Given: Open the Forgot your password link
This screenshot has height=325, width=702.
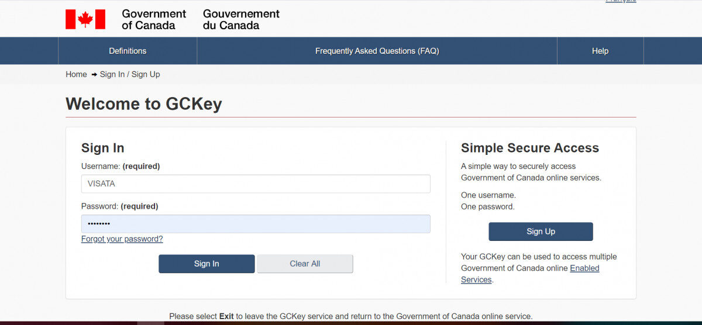Looking at the screenshot, I should pos(122,239).
